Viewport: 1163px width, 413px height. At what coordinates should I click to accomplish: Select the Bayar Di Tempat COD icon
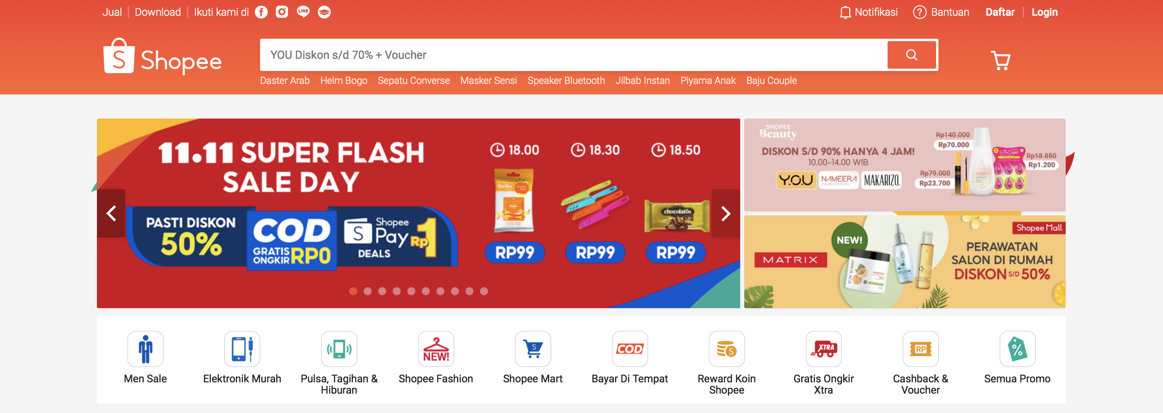point(630,349)
